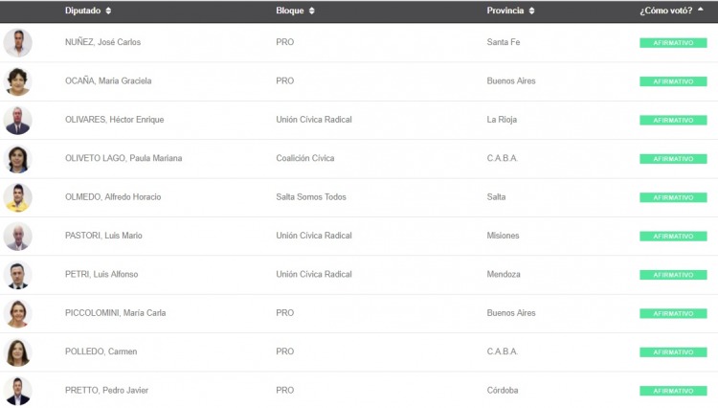Click José Carlos Nuñez's profile photo
Screen dimensions: 718x408
(18, 43)
